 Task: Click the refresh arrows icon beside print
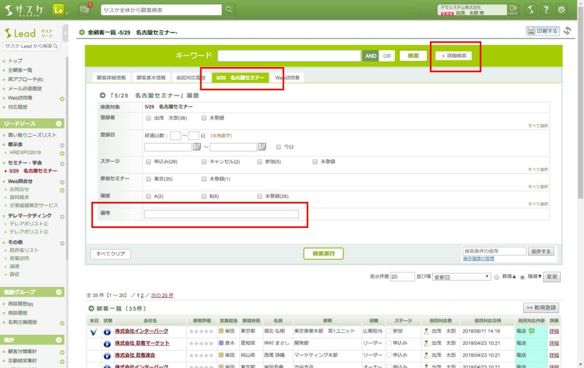pyautogui.click(x=567, y=31)
